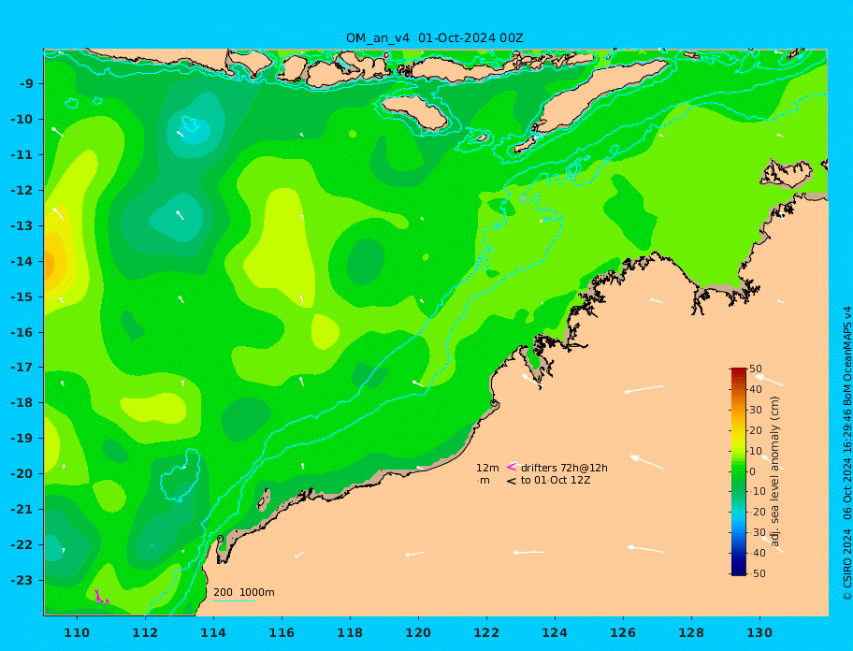853x651 pixels.
Task: Click the -40 label on the colorbar
Action: click(x=756, y=553)
